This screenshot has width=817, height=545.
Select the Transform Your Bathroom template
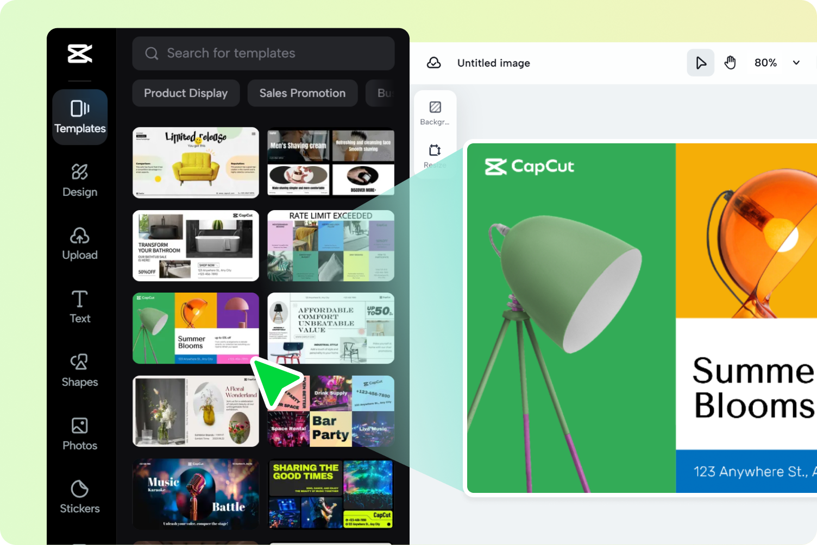tap(196, 246)
